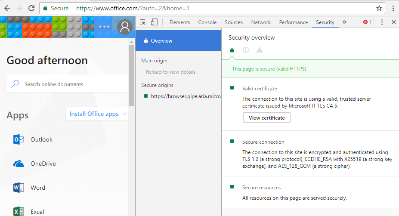Open DevTools customize three-dot menu
Screen dimensions: 399x216
382,22
